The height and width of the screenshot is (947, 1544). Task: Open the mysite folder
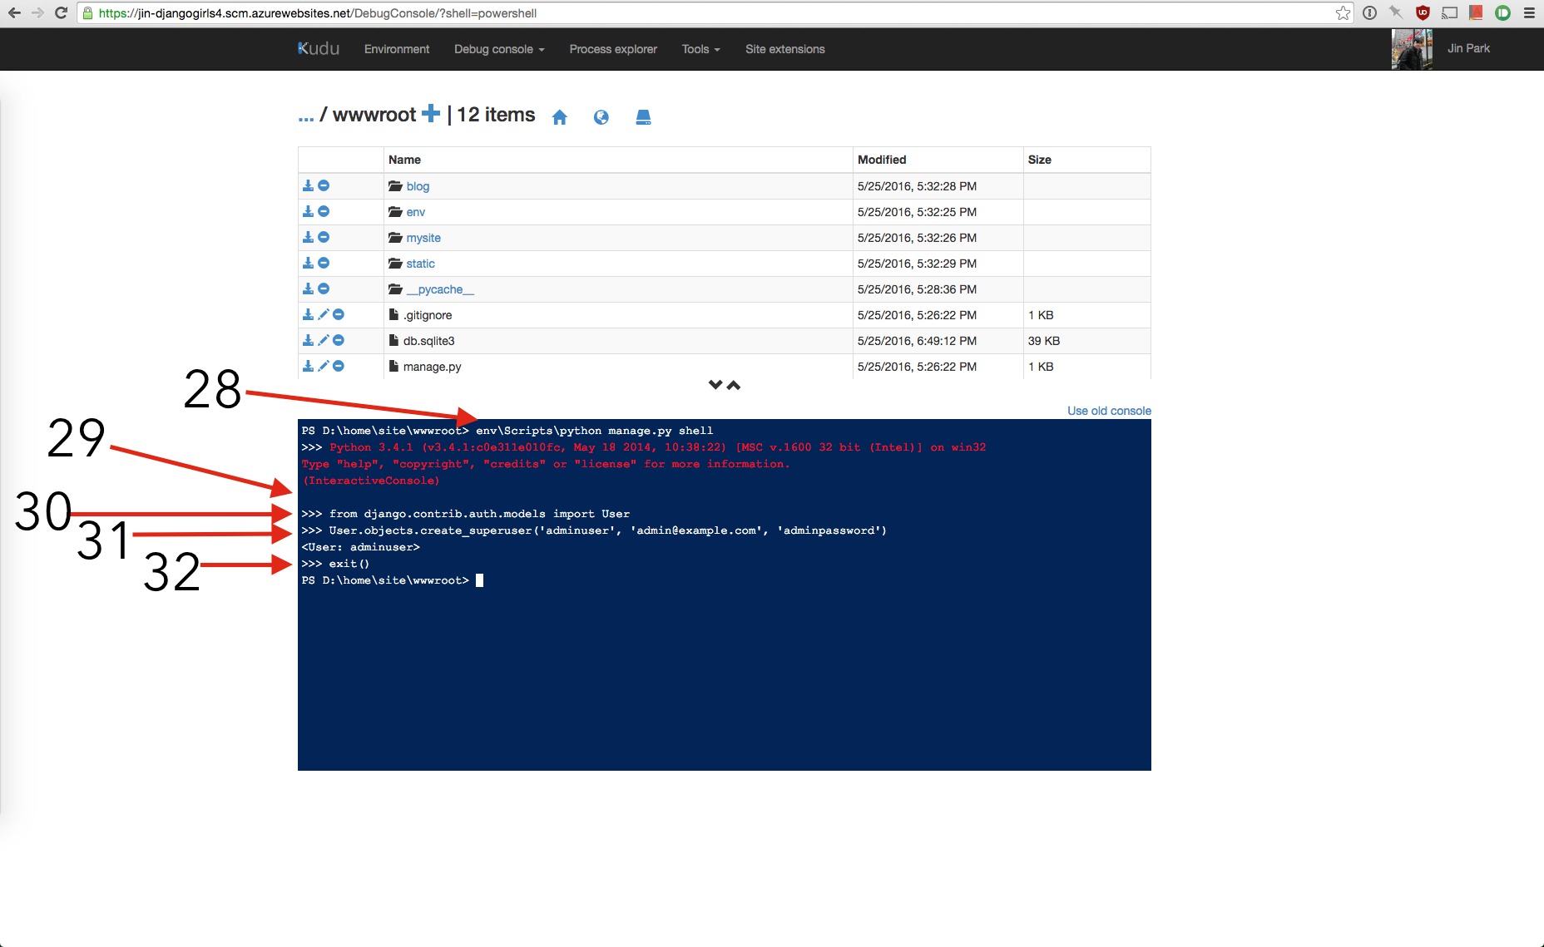423,238
